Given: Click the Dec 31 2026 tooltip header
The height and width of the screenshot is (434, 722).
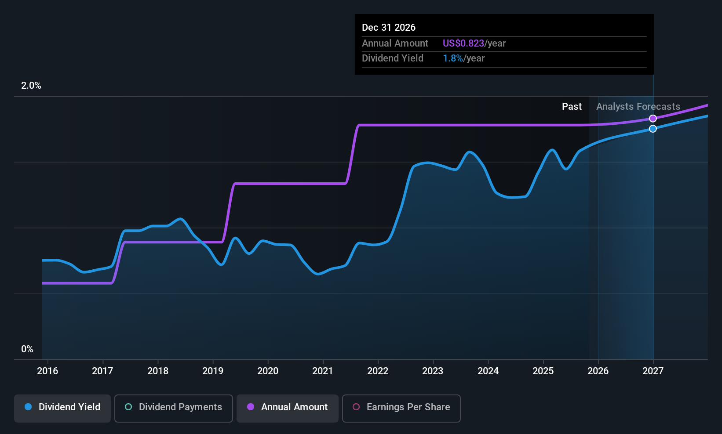Looking at the screenshot, I should [389, 28].
